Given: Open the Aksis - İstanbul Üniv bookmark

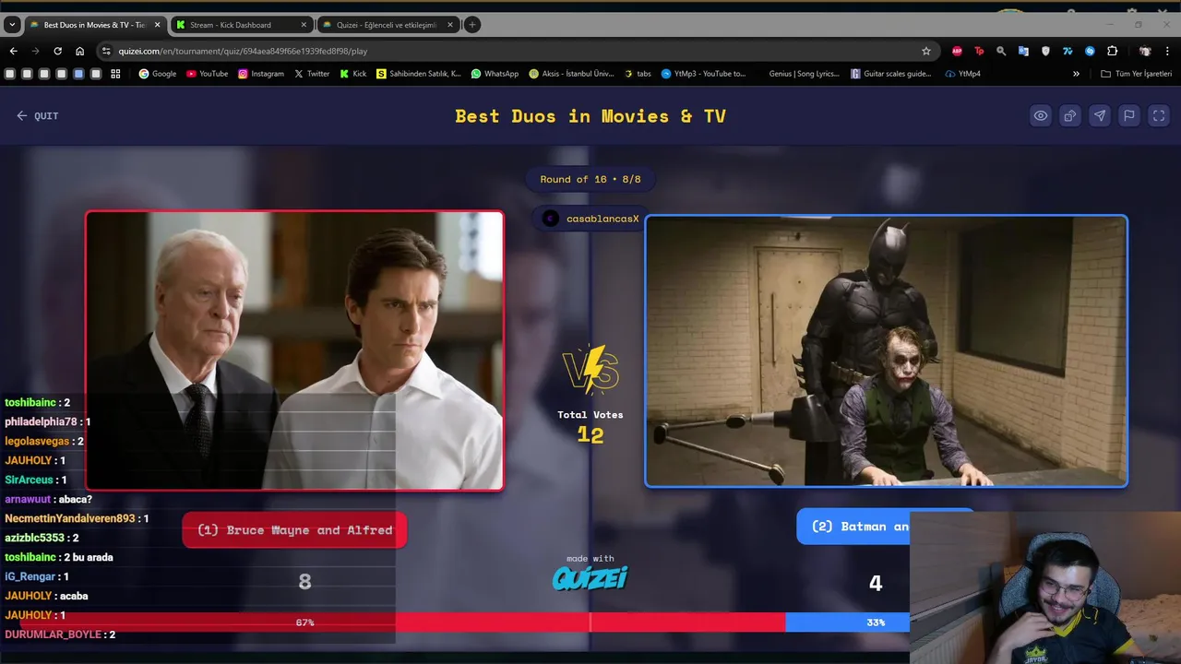Looking at the screenshot, I should pos(571,74).
